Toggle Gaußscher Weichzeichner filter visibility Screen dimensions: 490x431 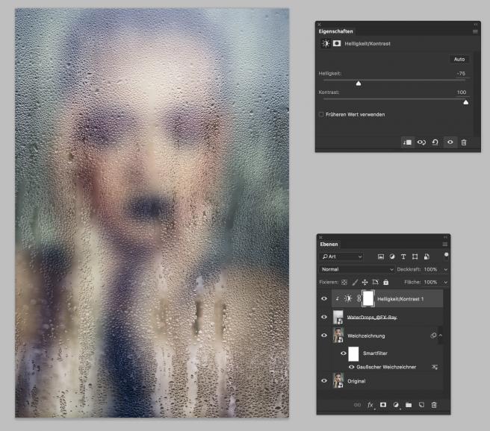(x=352, y=367)
